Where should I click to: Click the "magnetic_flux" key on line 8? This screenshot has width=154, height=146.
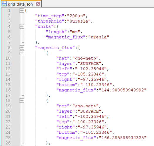pos(55,48)
